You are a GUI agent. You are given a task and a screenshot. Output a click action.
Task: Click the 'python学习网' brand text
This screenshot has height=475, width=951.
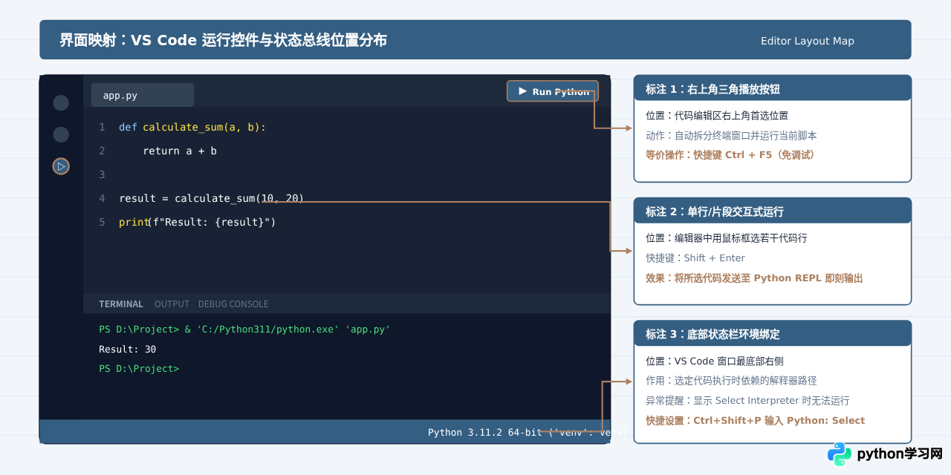click(x=900, y=453)
